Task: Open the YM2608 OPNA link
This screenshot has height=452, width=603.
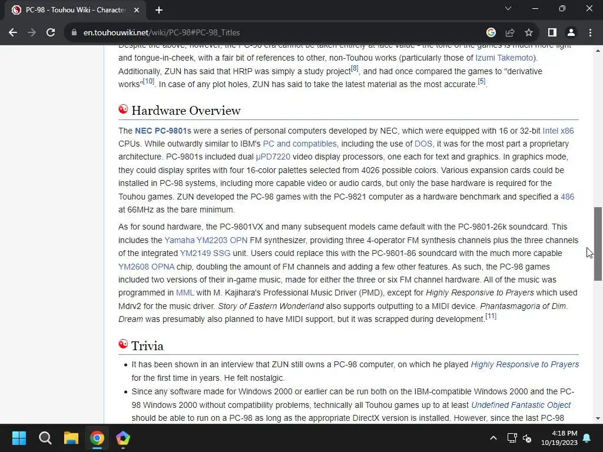Action: (x=146, y=267)
